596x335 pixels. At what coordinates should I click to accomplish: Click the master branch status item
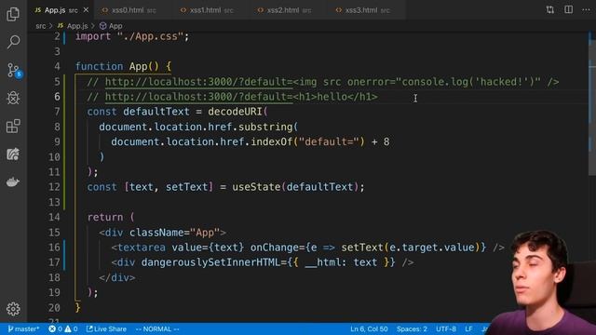coord(23,328)
